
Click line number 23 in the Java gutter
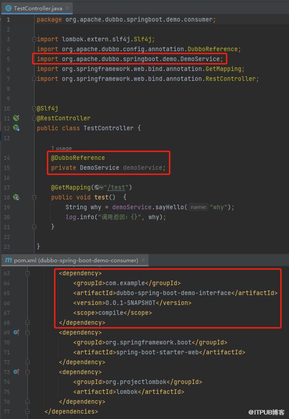tap(7, 247)
